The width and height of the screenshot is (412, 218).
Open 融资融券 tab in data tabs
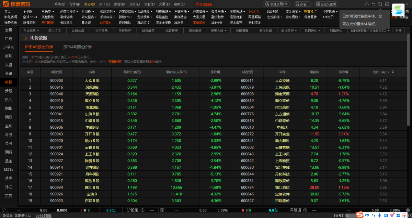tap(148, 30)
